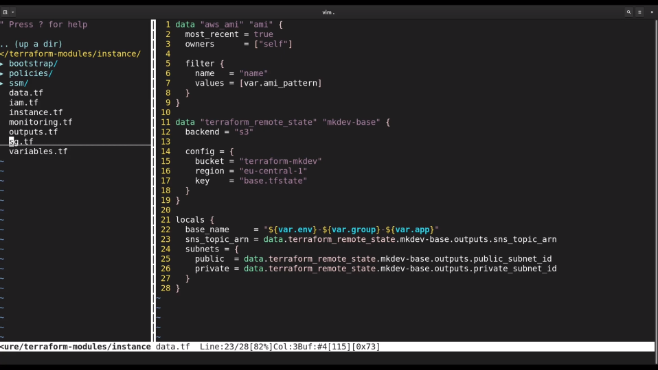The width and height of the screenshot is (658, 370).
Task: Click the "self" owners value
Action: [273, 44]
